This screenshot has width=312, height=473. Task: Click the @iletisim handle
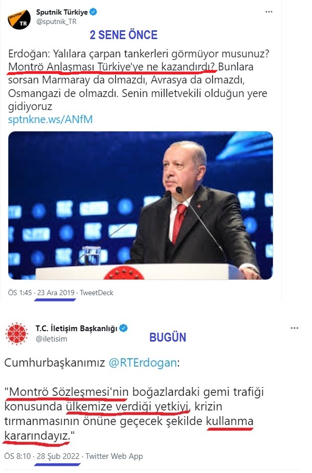(x=51, y=339)
